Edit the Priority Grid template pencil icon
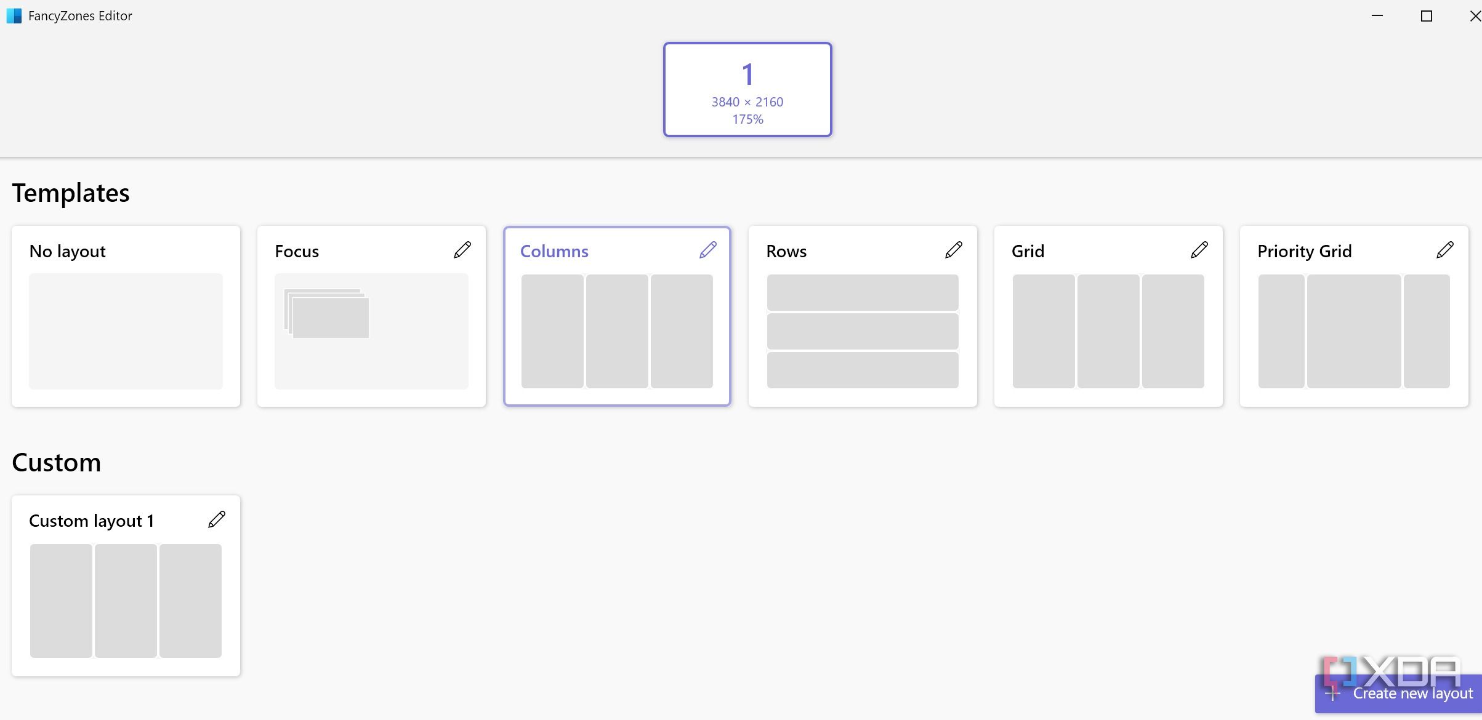This screenshot has height=720, width=1482. [x=1445, y=250]
